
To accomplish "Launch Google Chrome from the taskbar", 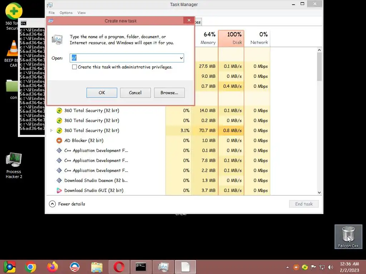I will (x=30, y=267).
